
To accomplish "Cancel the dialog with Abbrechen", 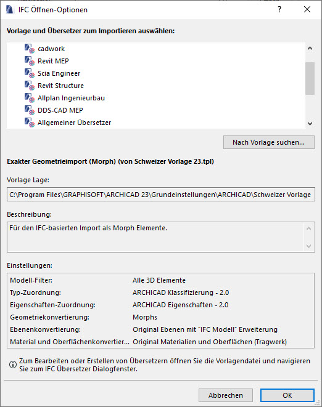I will coord(226,395).
